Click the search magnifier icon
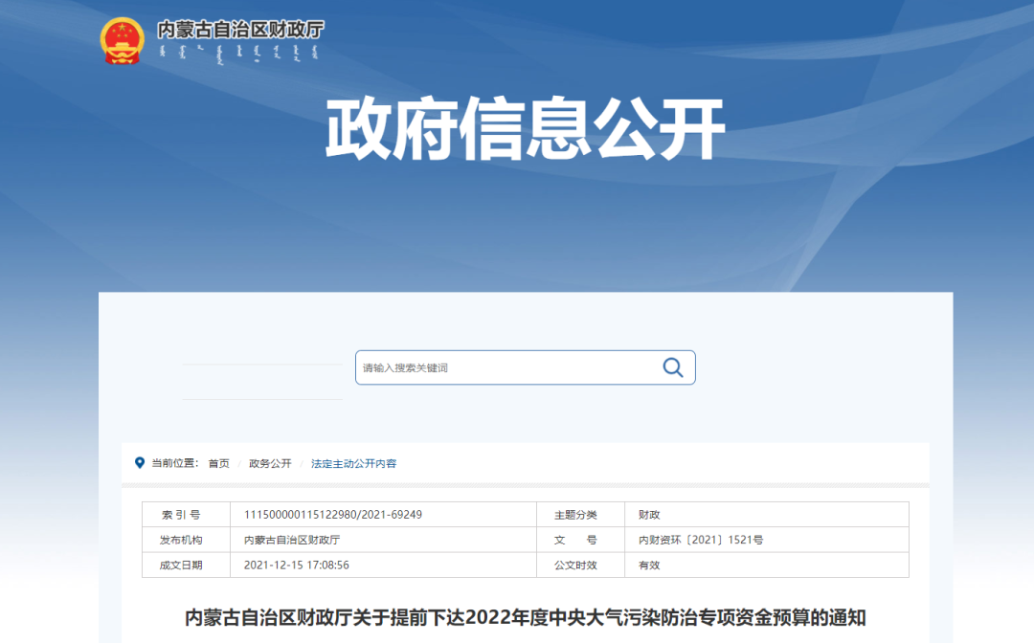Image resolution: width=1034 pixels, height=643 pixels. point(671,367)
